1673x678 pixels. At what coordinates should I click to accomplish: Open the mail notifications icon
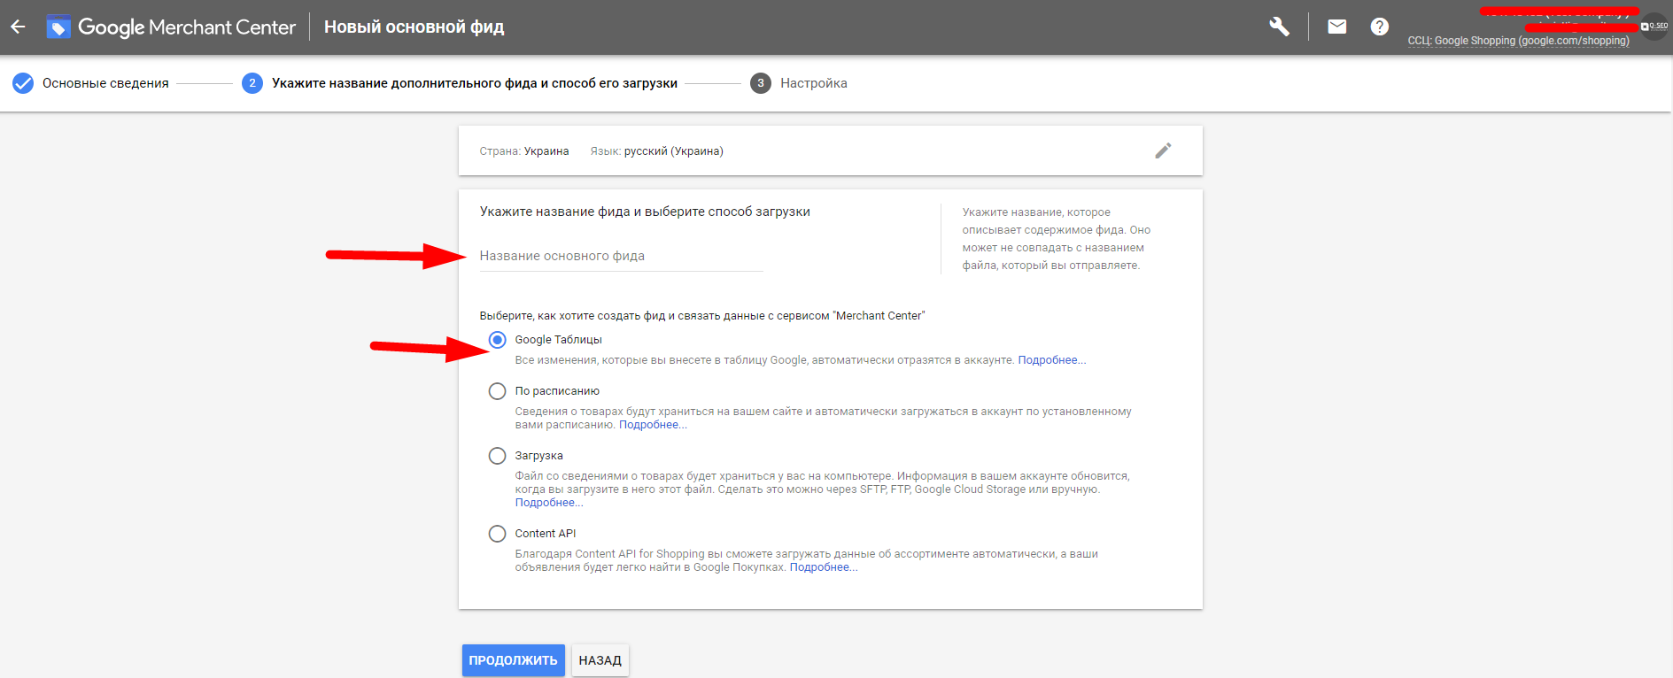(x=1336, y=27)
